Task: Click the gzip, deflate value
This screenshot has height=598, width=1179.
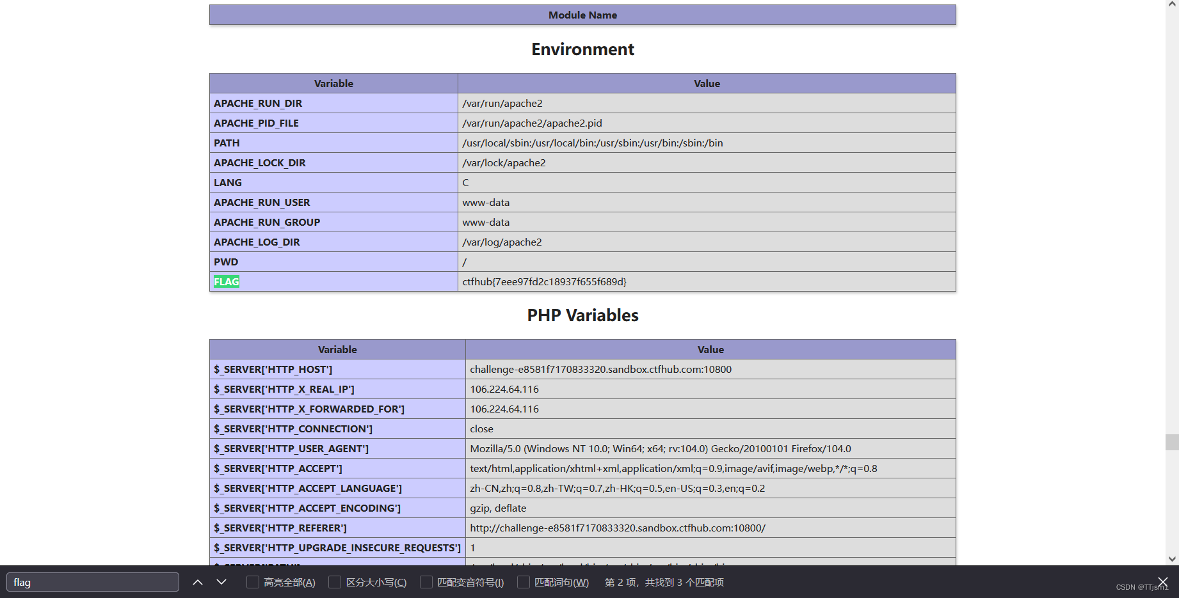Action: tap(498, 508)
